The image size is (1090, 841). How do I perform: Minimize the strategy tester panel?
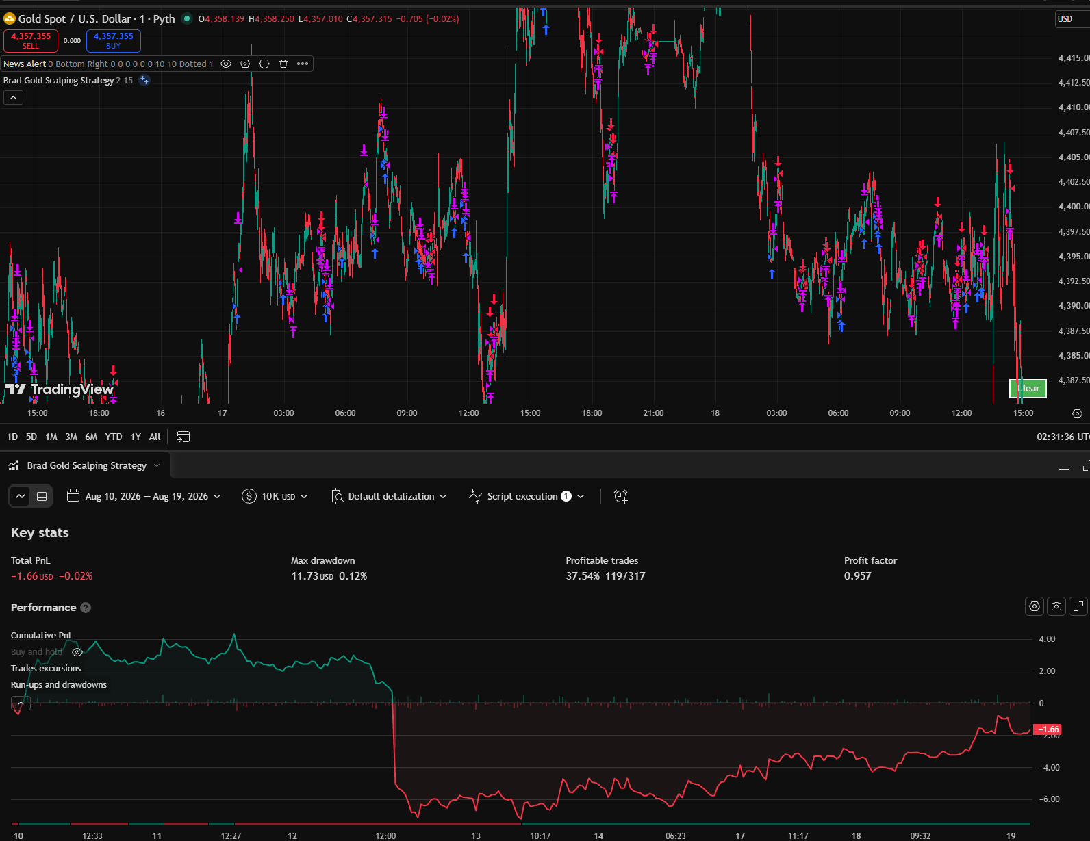[x=1063, y=469]
